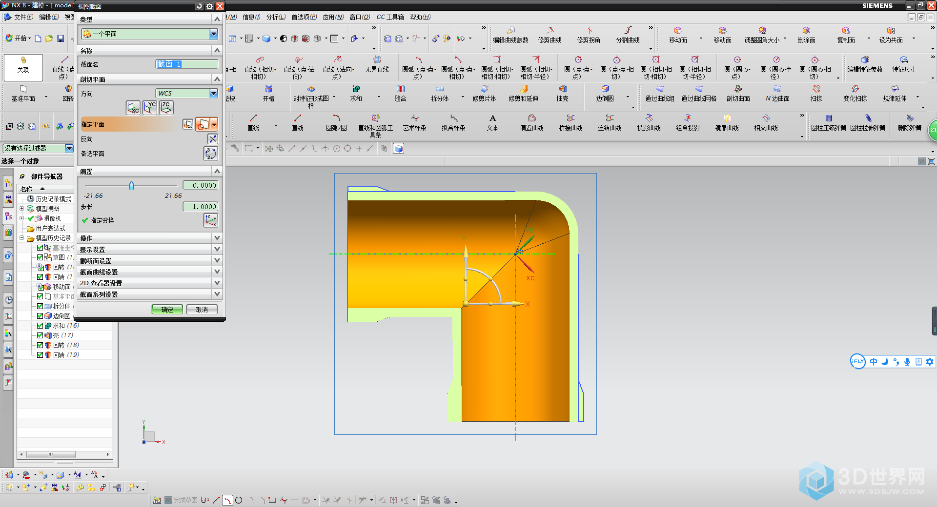Select the 投影曲线 project curve tool
937x507 pixels.
(649, 122)
